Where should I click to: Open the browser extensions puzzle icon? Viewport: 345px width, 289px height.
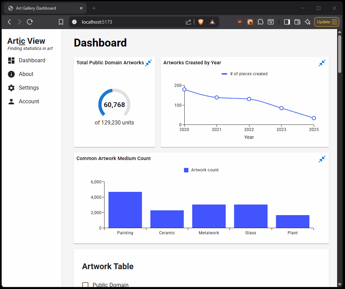click(x=260, y=22)
